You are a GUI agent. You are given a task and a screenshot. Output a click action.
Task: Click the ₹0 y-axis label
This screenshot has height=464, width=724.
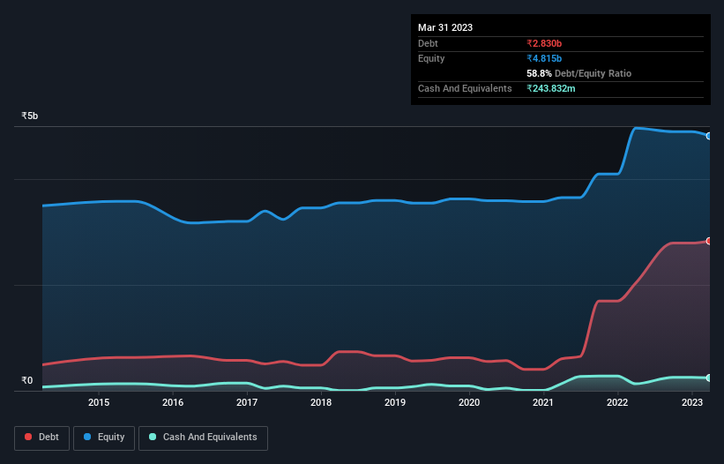point(26,380)
